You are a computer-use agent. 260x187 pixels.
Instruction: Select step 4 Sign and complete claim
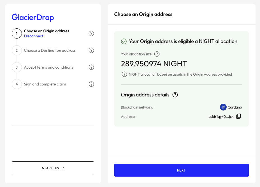[45, 84]
